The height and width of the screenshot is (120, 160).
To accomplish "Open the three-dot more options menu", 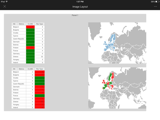I will (x=155, y=7).
